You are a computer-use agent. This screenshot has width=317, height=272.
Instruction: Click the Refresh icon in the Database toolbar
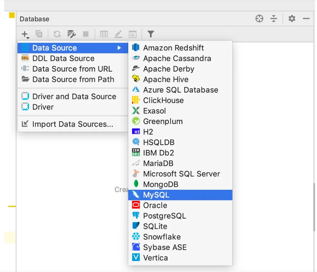click(57, 34)
